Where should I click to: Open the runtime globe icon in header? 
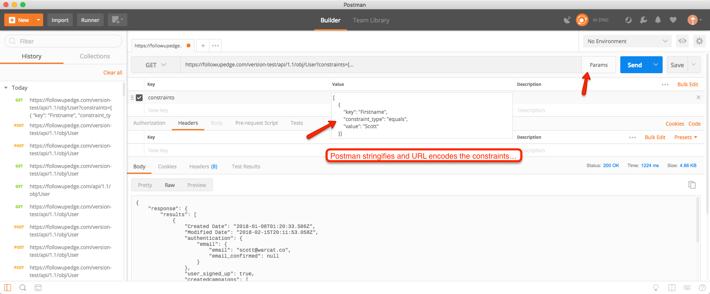[628, 20]
